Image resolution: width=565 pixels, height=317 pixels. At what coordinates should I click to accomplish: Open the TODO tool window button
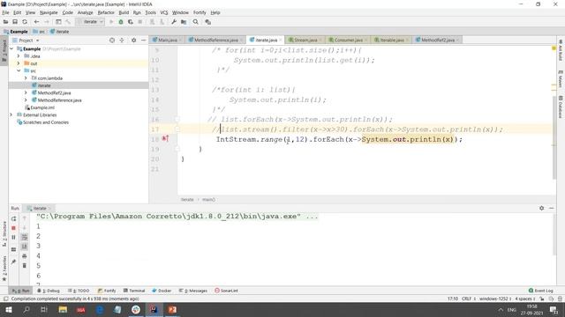point(79,291)
